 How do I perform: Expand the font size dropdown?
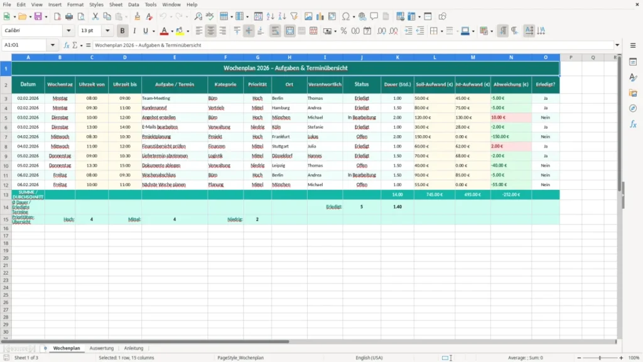coord(107,30)
